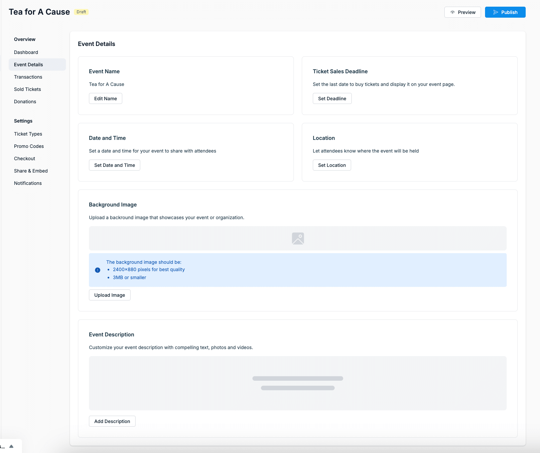Click the image placeholder icon
540x453 pixels.
point(298,238)
